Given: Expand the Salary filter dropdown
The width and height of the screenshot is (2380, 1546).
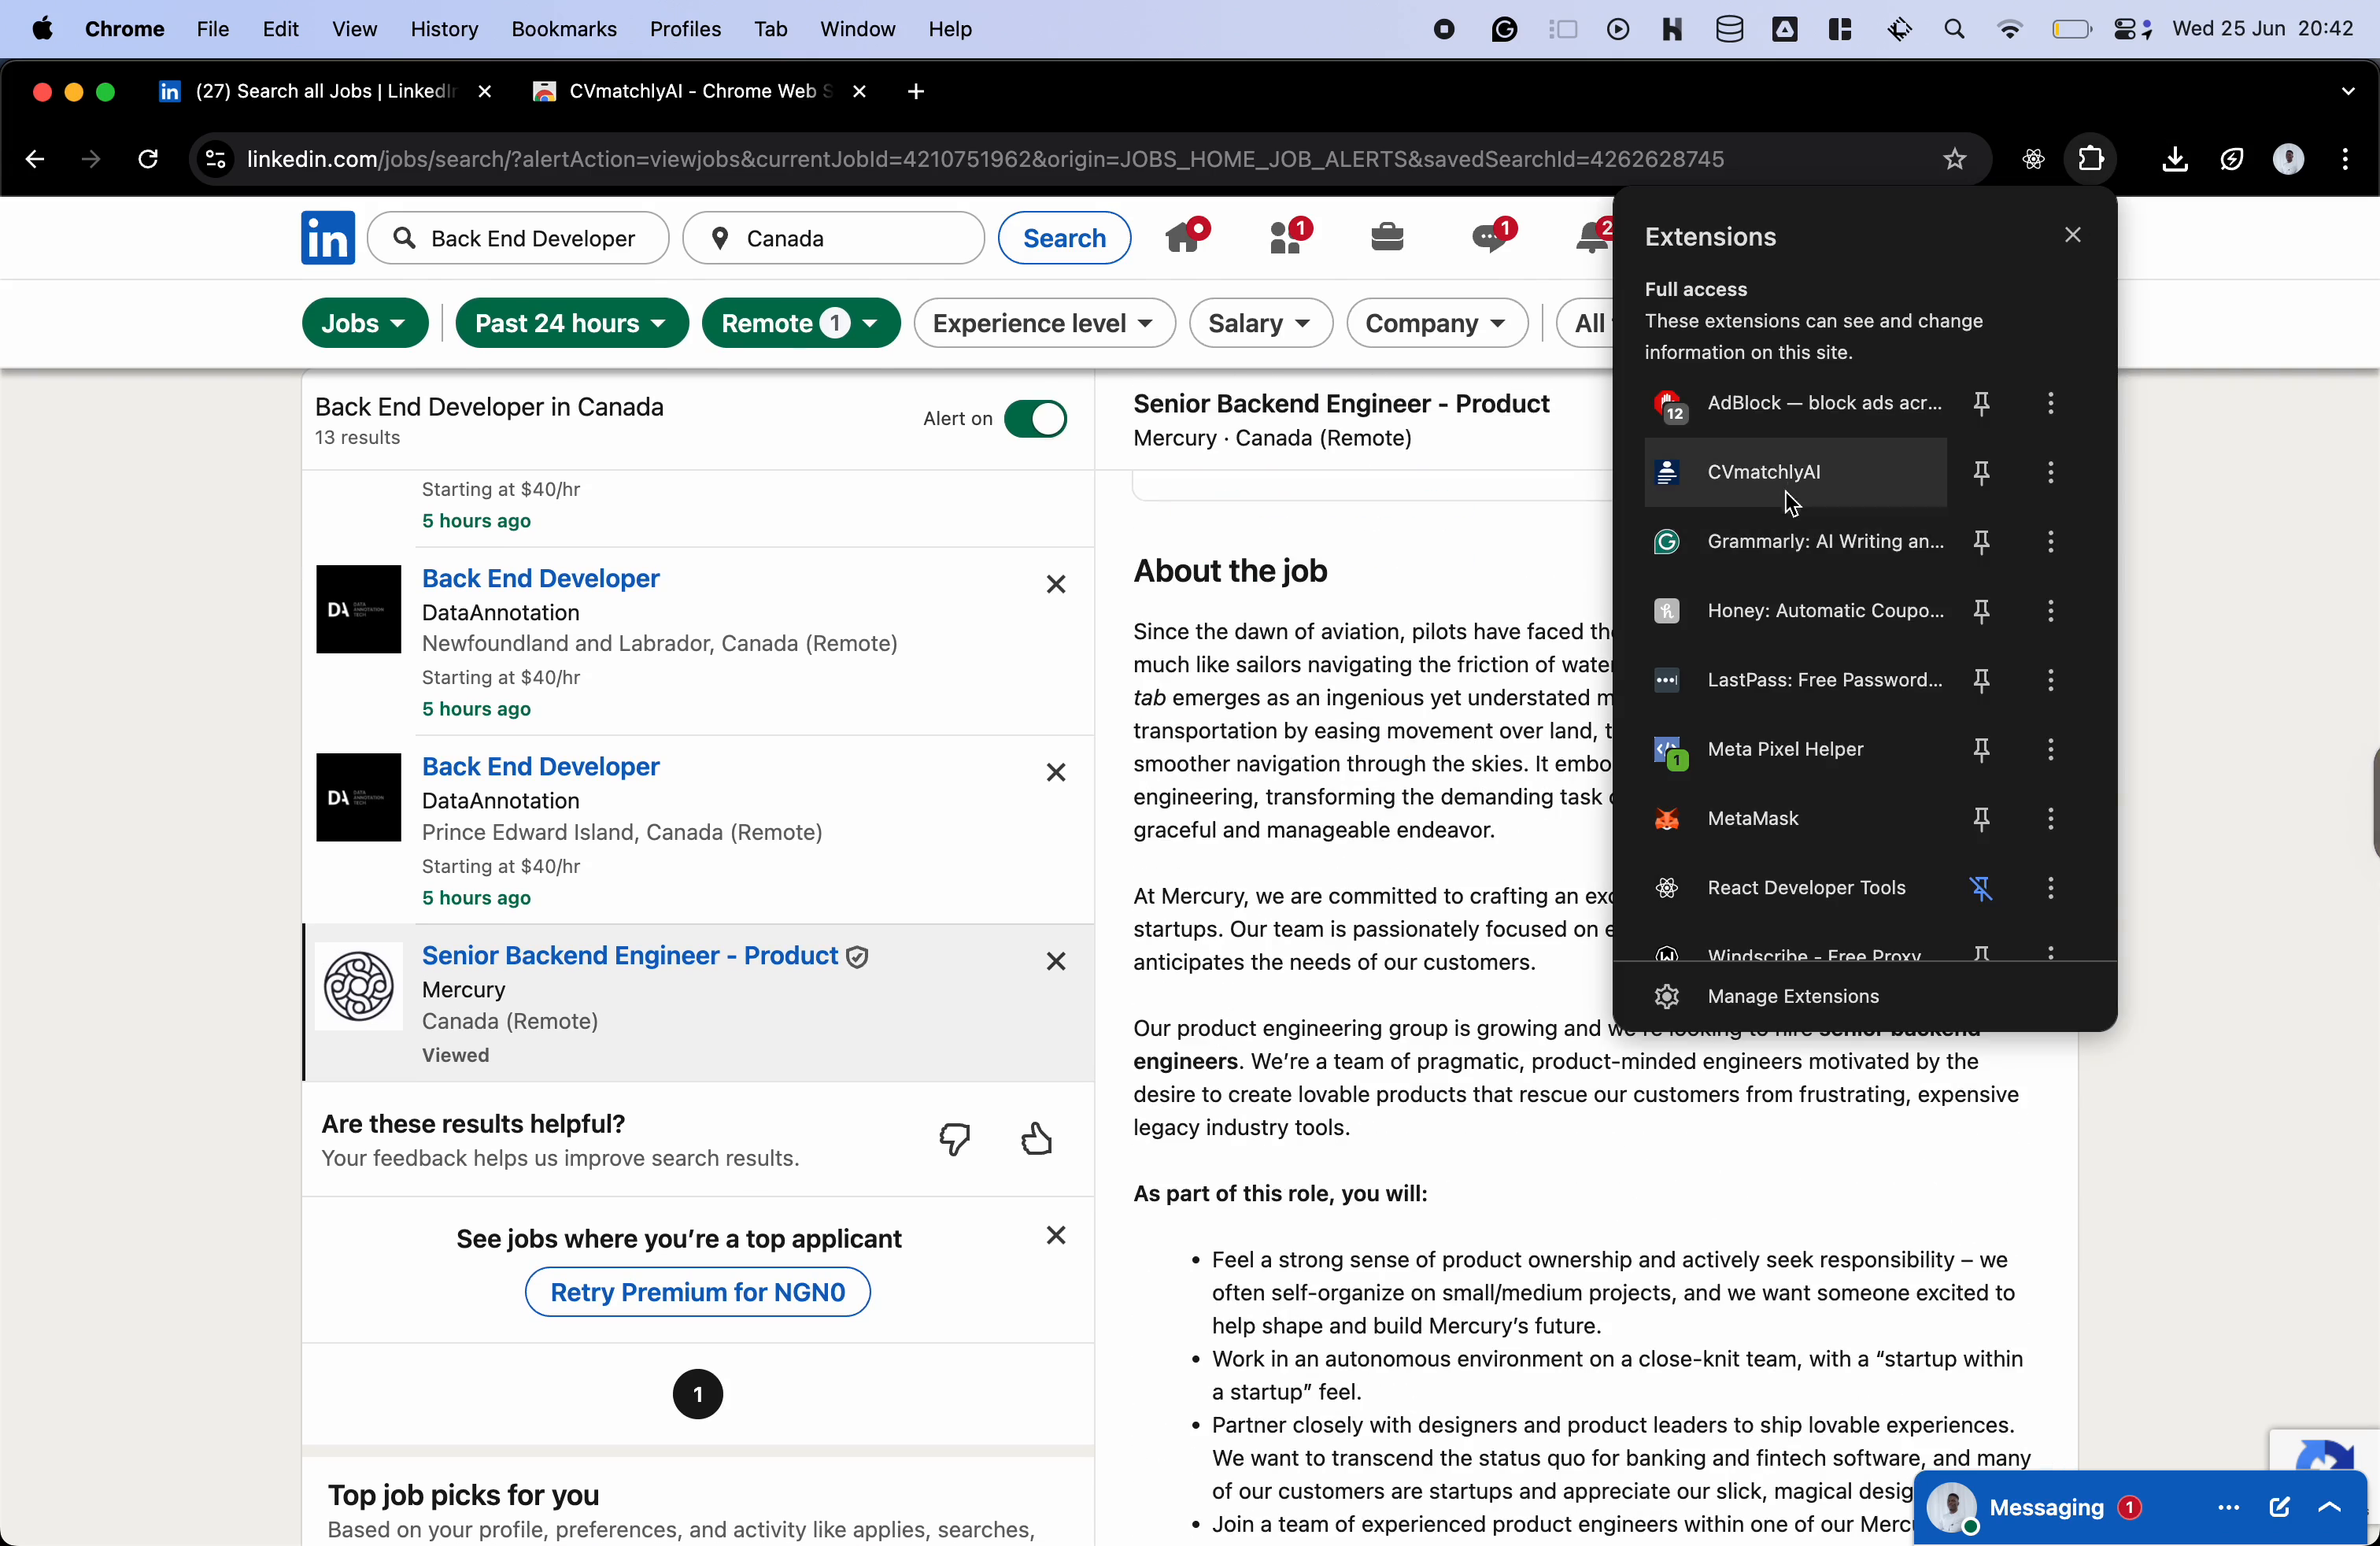Looking at the screenshot, I should 1260,323.
